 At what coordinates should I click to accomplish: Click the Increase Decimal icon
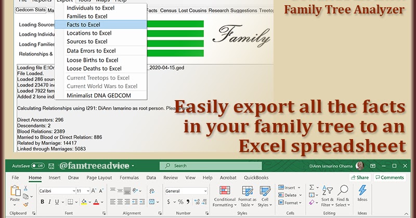pos(197,202)
